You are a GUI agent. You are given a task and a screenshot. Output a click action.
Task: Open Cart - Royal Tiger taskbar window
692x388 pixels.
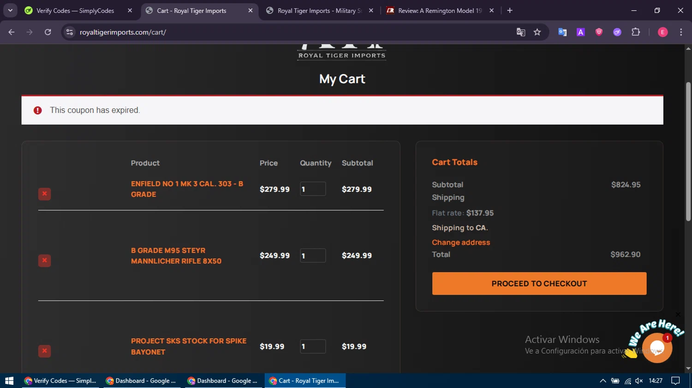pos(305,381)
